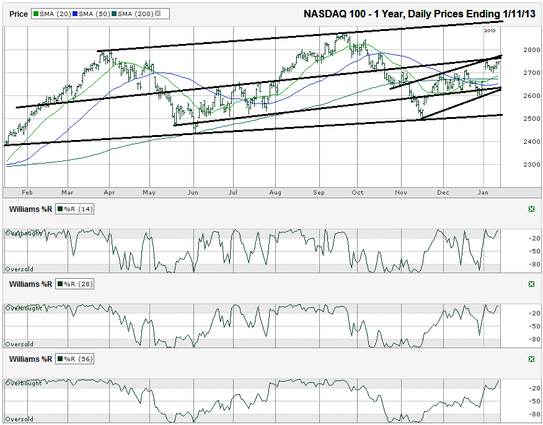Select the Nov label on the time axis
The height and width of the screenshot is (425, 543).
pyautogui.click(x=401, y=193)
